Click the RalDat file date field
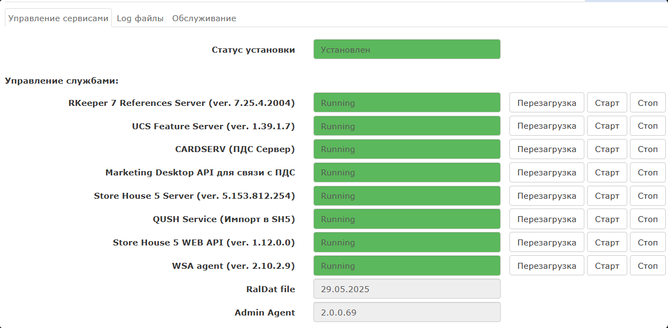This screenshot has height=328, width=668. point(406,289)
